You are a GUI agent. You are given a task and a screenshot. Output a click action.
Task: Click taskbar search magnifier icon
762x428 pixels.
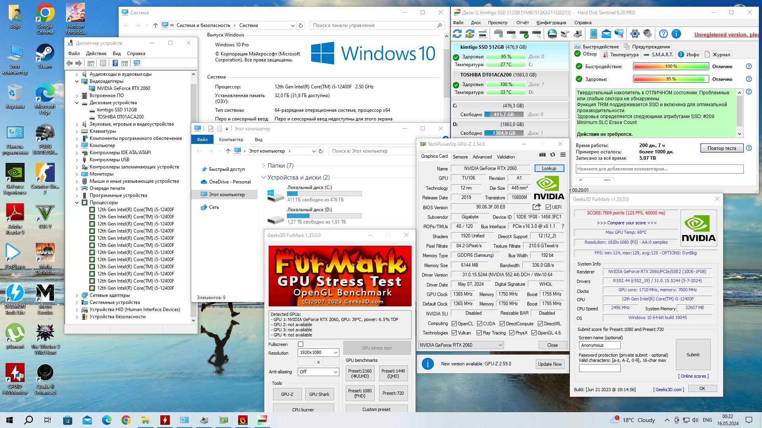(29, 420)
